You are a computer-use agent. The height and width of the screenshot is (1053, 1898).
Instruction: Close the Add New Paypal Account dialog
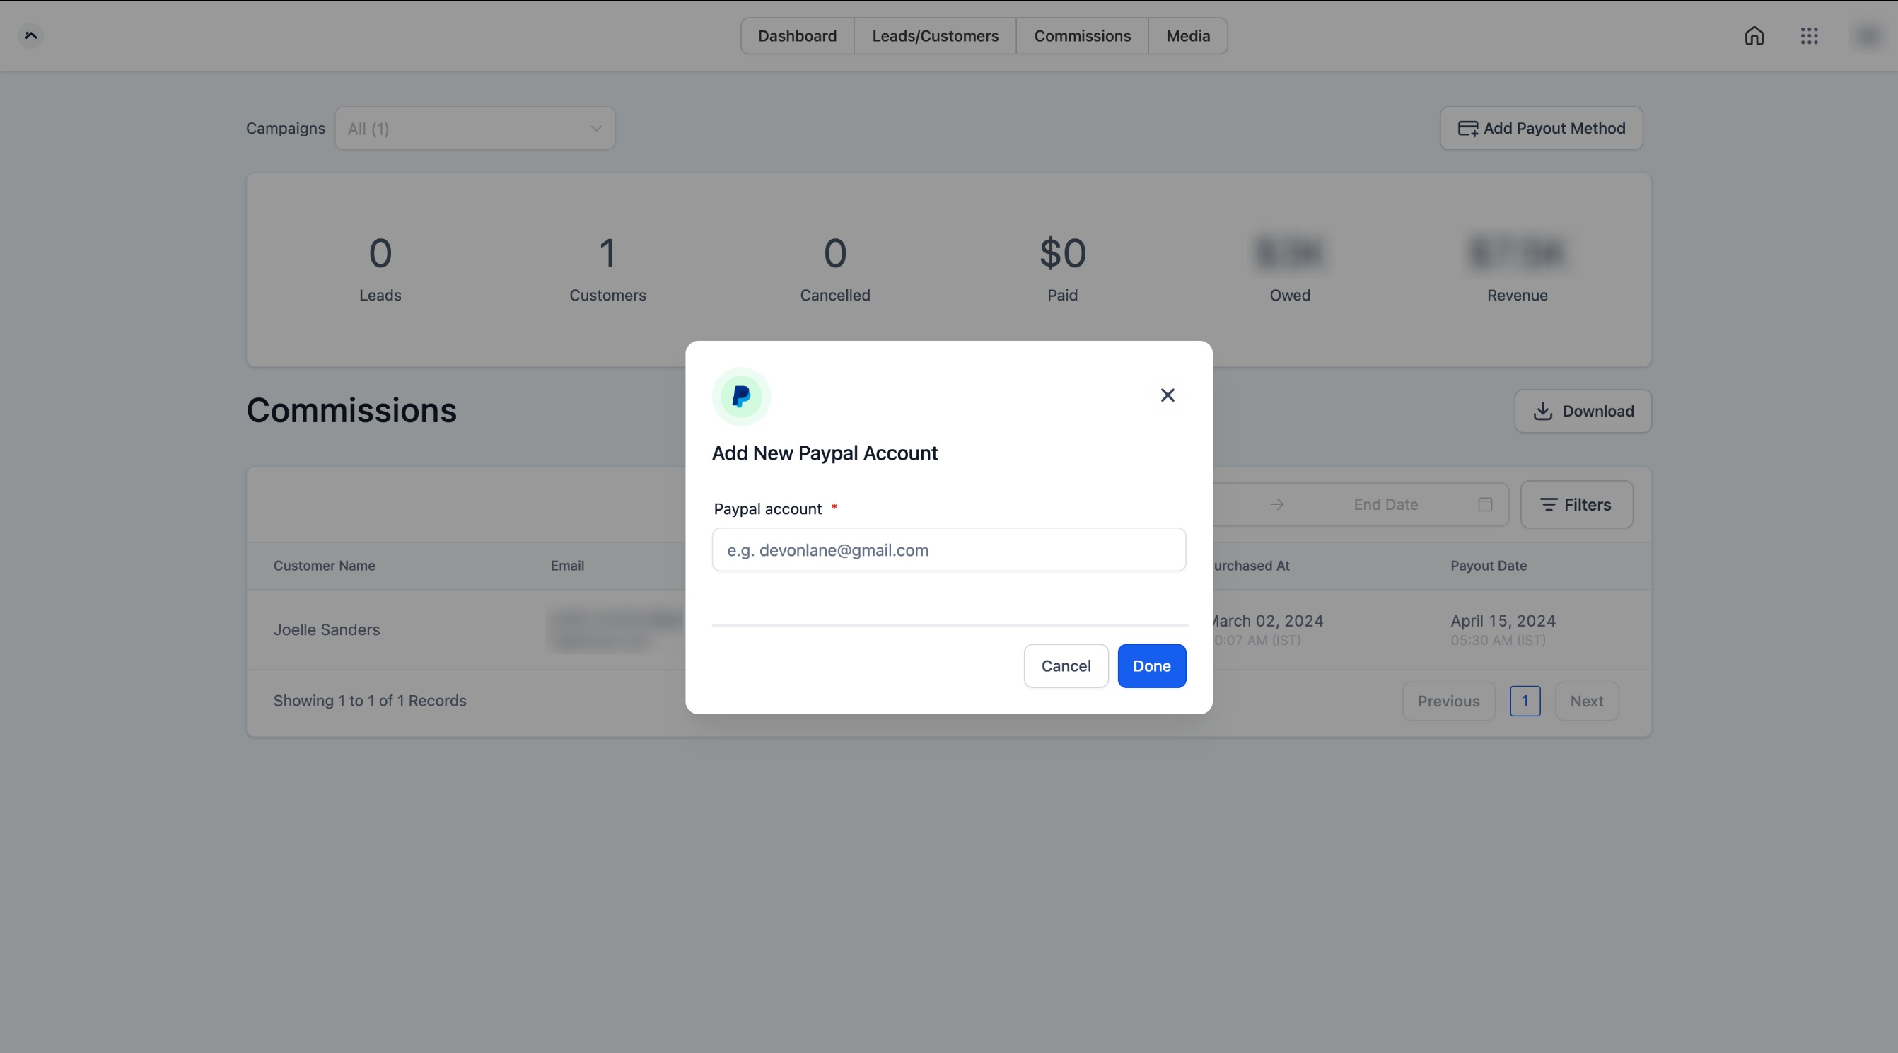click(1167, 395)
